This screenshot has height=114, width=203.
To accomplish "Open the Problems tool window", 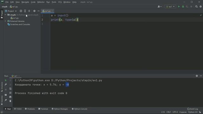I will click(30, 109).
